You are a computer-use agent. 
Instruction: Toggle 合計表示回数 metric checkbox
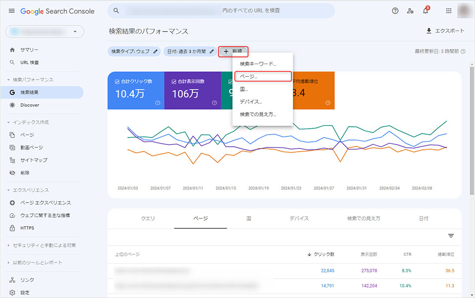tap(174, 82)
